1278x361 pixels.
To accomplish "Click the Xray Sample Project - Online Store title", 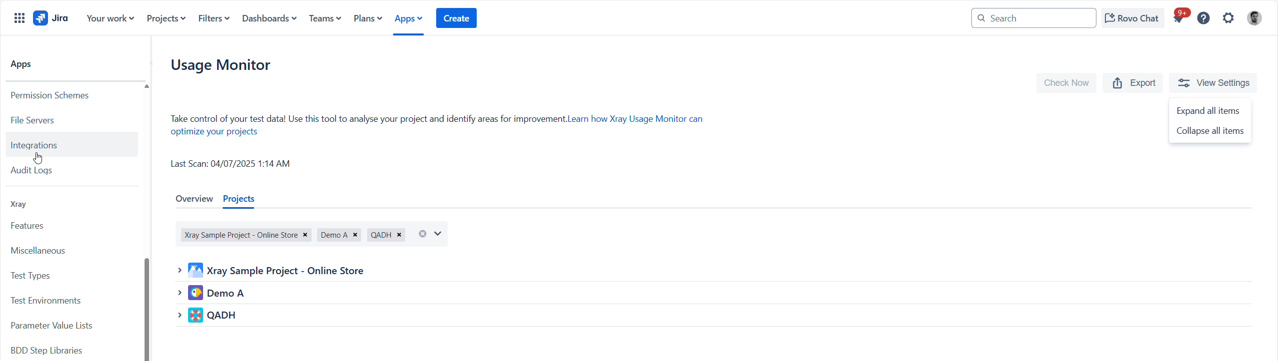I will click(x=285, y=271).
